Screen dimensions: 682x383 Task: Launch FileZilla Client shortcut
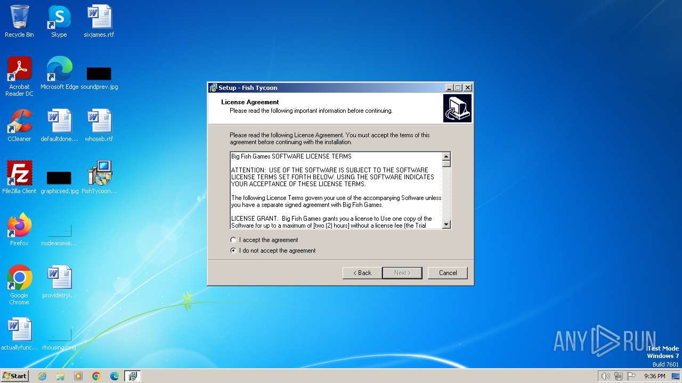pos(19,178)
